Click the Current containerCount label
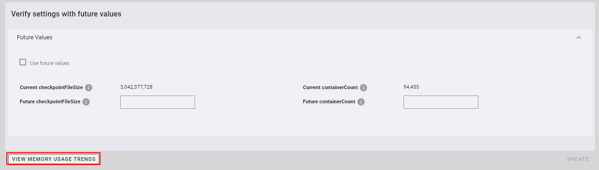The height and width of the screenshot is (170, 599). pyautogui.click(x=330, y=87)
